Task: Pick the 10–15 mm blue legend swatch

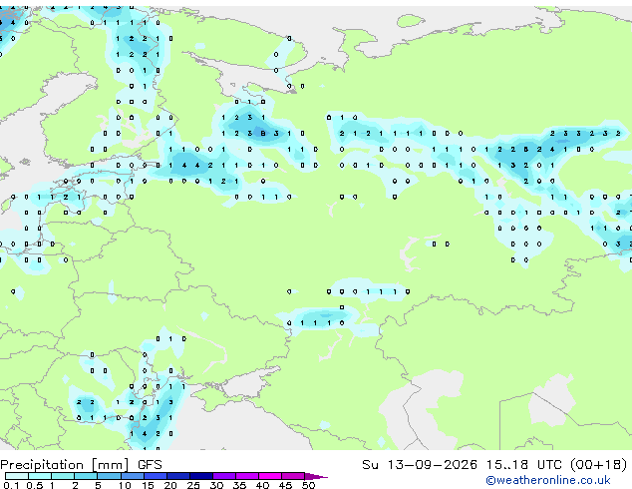Action: click(x=132, y=476)
